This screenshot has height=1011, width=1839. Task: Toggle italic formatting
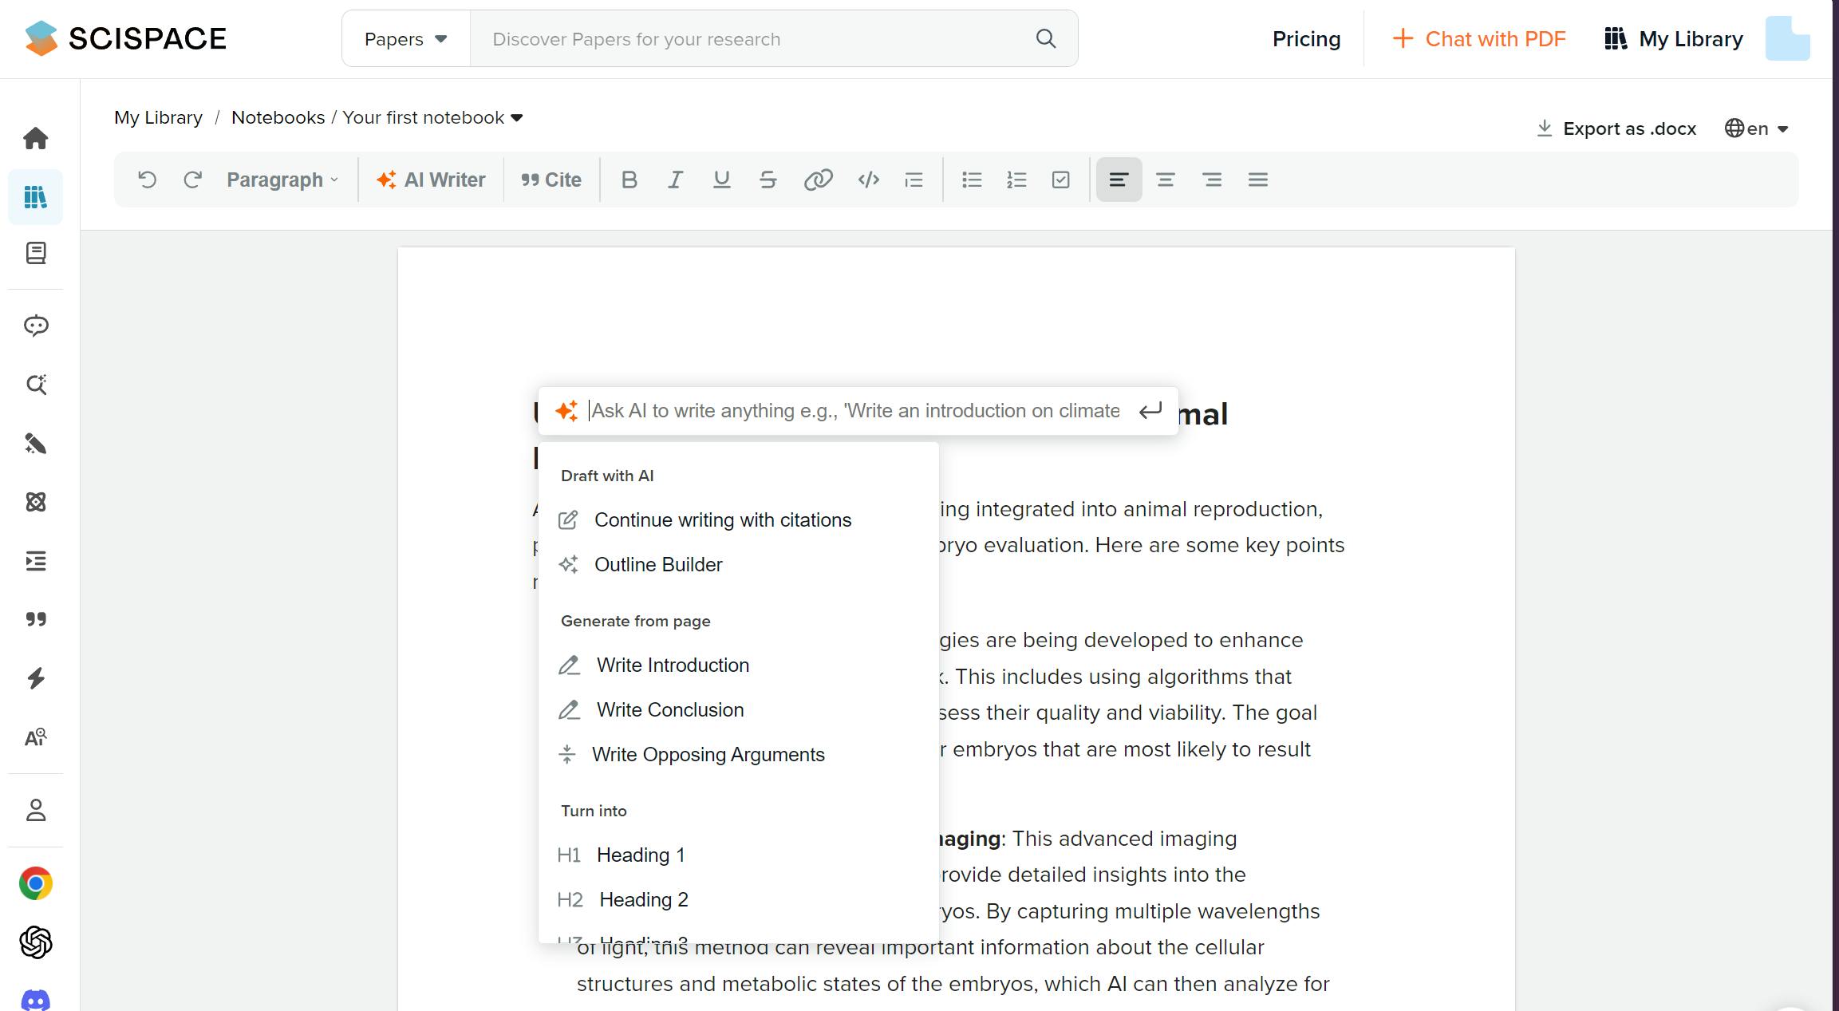[675, 180]
